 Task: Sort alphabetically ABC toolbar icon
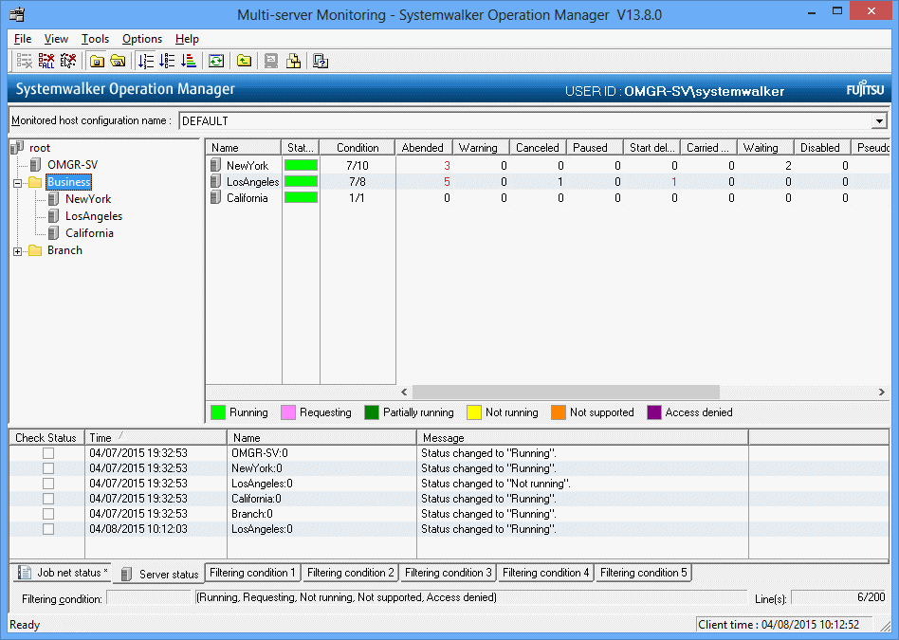point(168,61)
